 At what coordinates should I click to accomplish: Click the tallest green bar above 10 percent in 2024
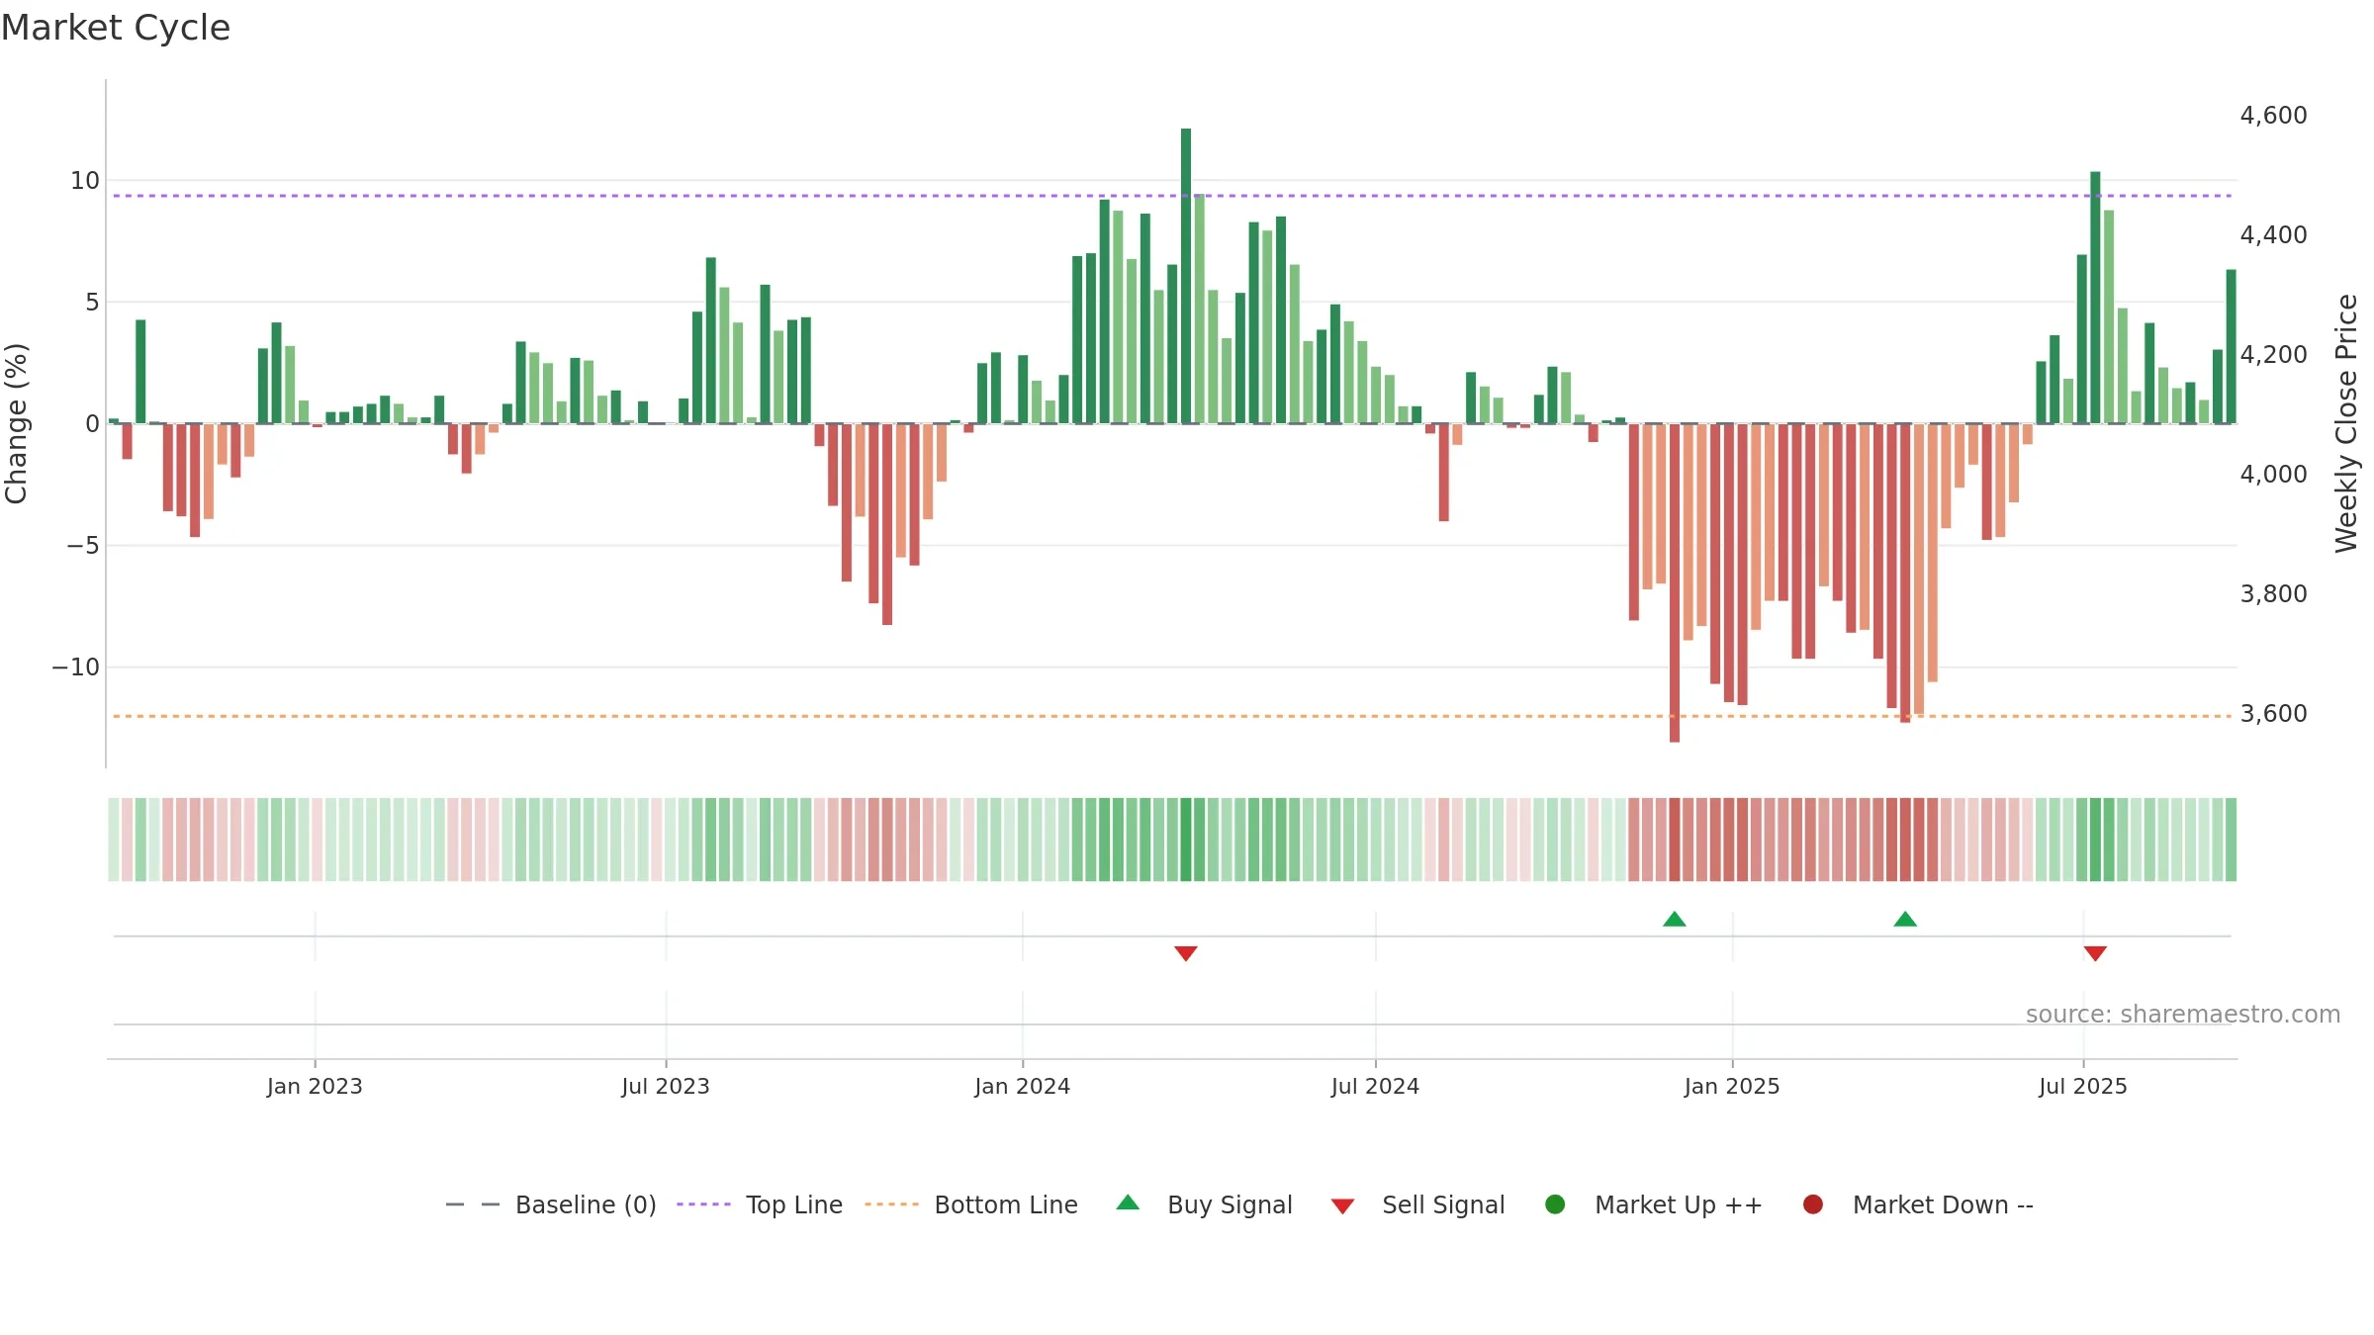1186,276
